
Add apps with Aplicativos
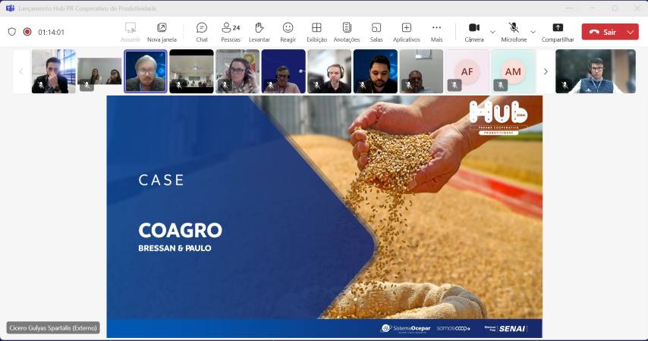407,32
